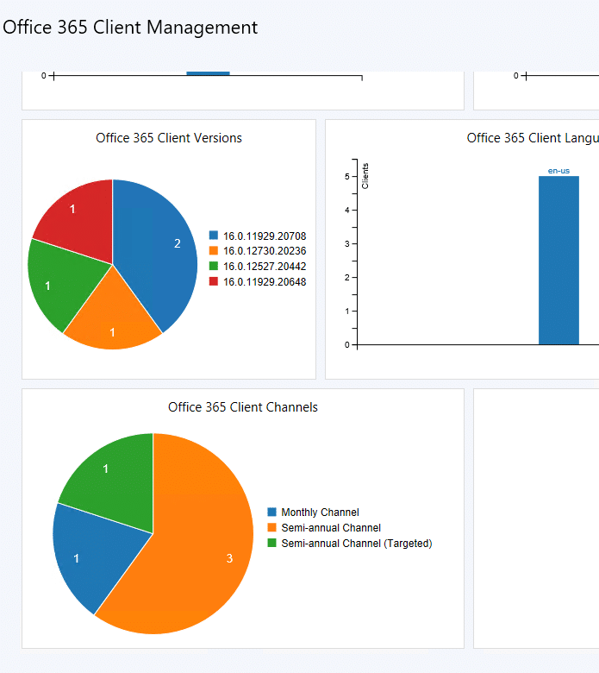The image size is (599, 673).
Task: Select orange swatch for version 16.0.12730.20236
Action: [x=214, y=251]
